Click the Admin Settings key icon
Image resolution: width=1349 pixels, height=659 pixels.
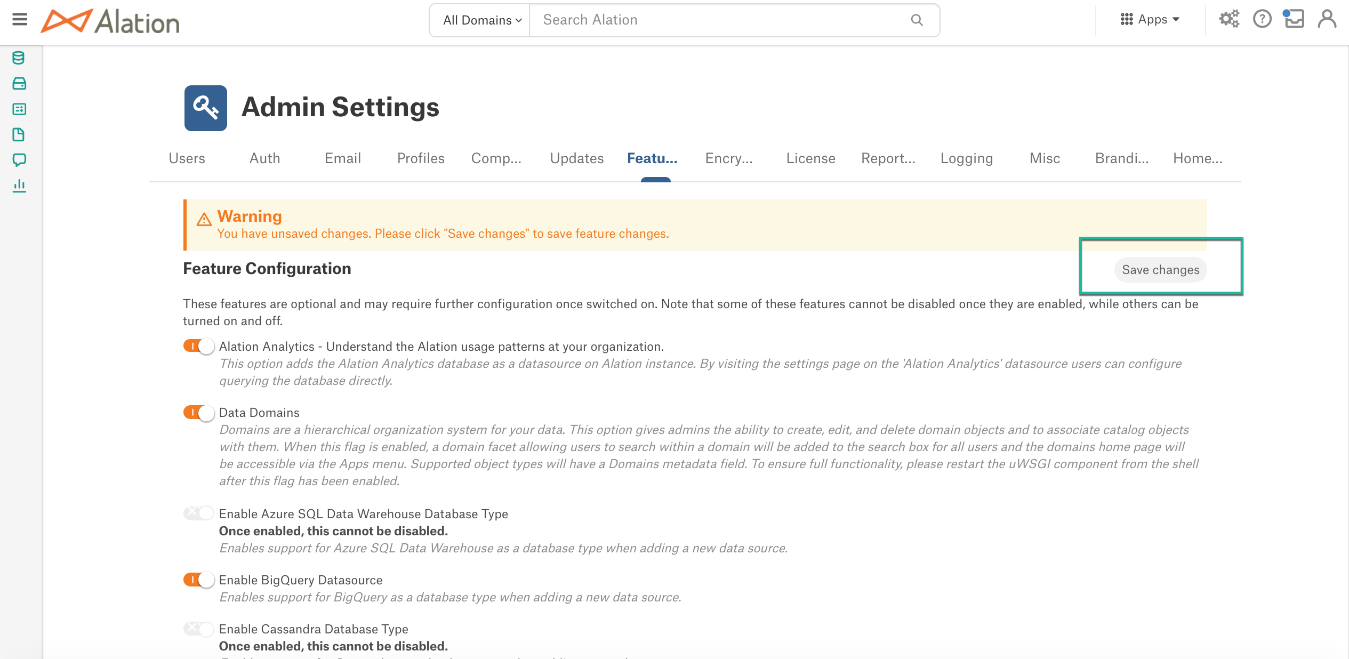point(206,108)
